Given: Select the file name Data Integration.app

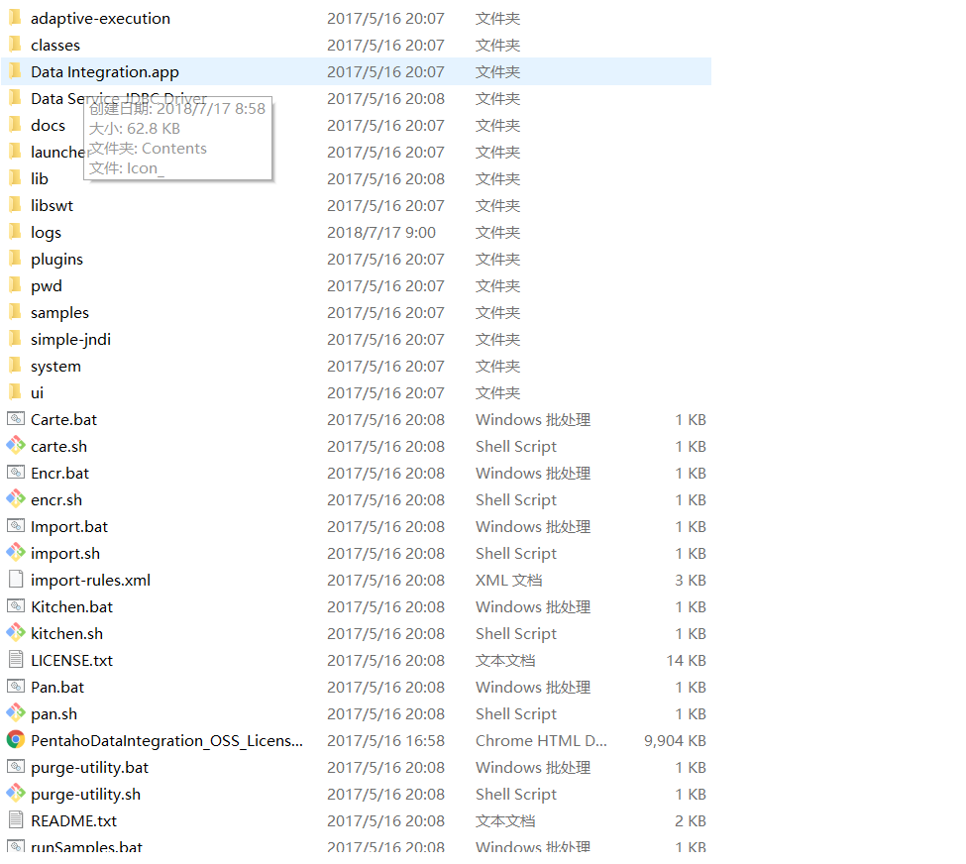Looking at the screenshot, I should 105,72.
